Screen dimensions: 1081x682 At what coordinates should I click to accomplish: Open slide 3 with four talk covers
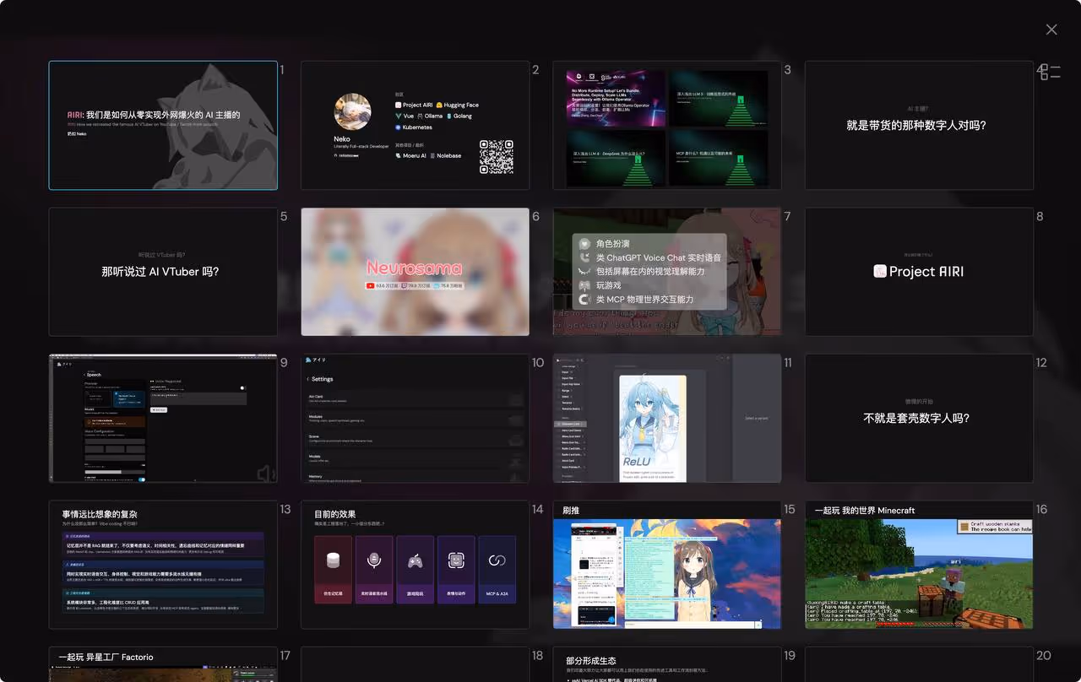click(667, 125)
